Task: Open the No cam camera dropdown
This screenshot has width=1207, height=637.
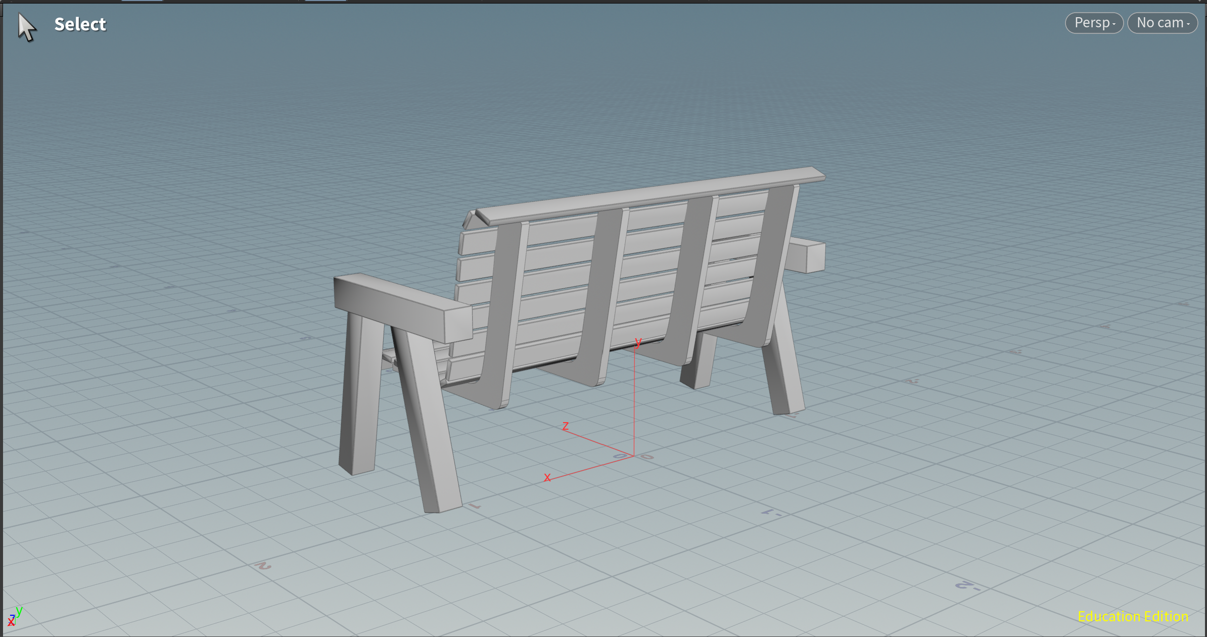Action: pos(1162,23)
